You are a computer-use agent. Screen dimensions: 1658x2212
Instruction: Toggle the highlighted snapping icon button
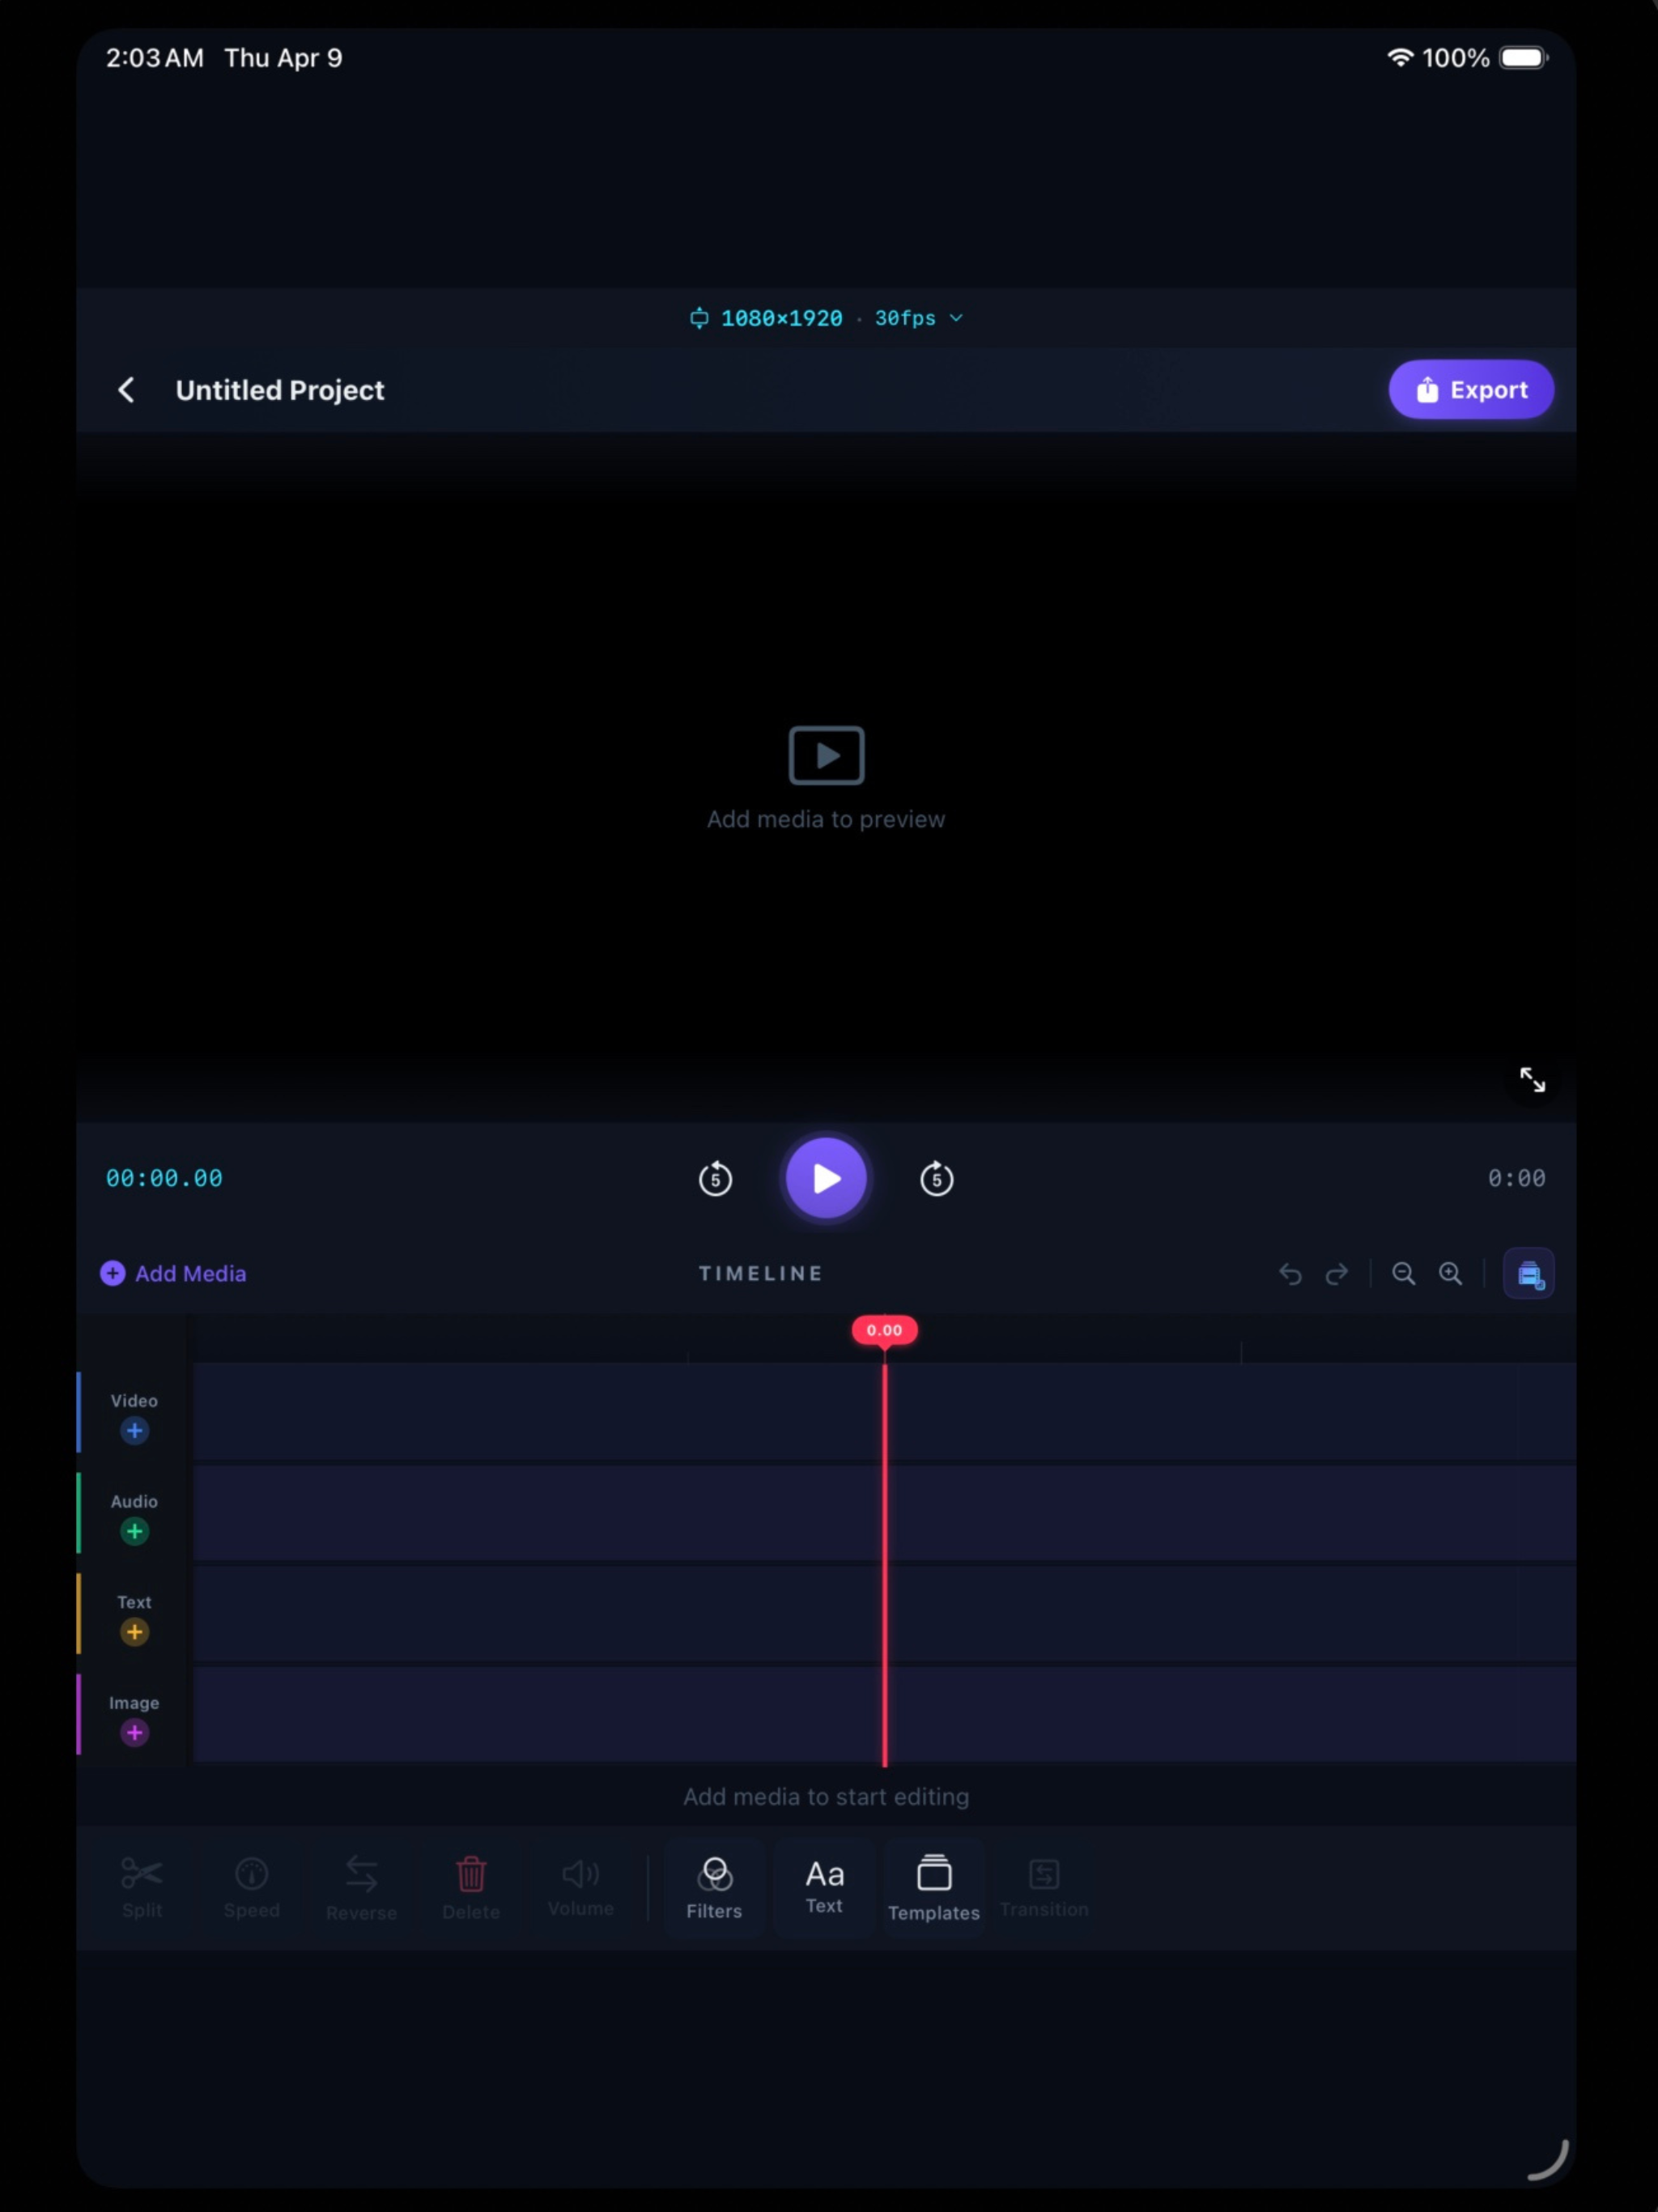[1529, 1273]
